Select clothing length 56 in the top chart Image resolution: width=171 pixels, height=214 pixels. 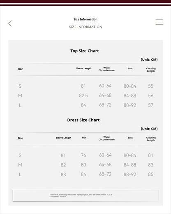(150, 96)
